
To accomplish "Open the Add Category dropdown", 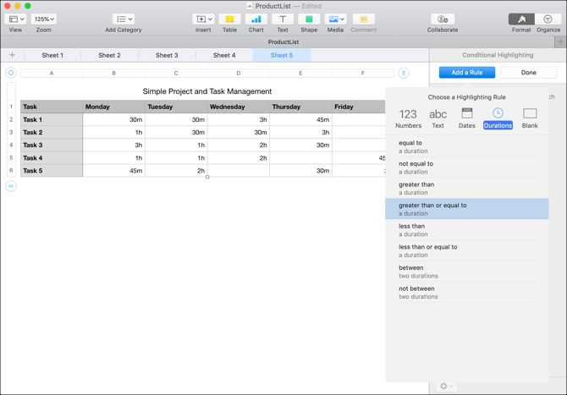I will tap(124, 19).
